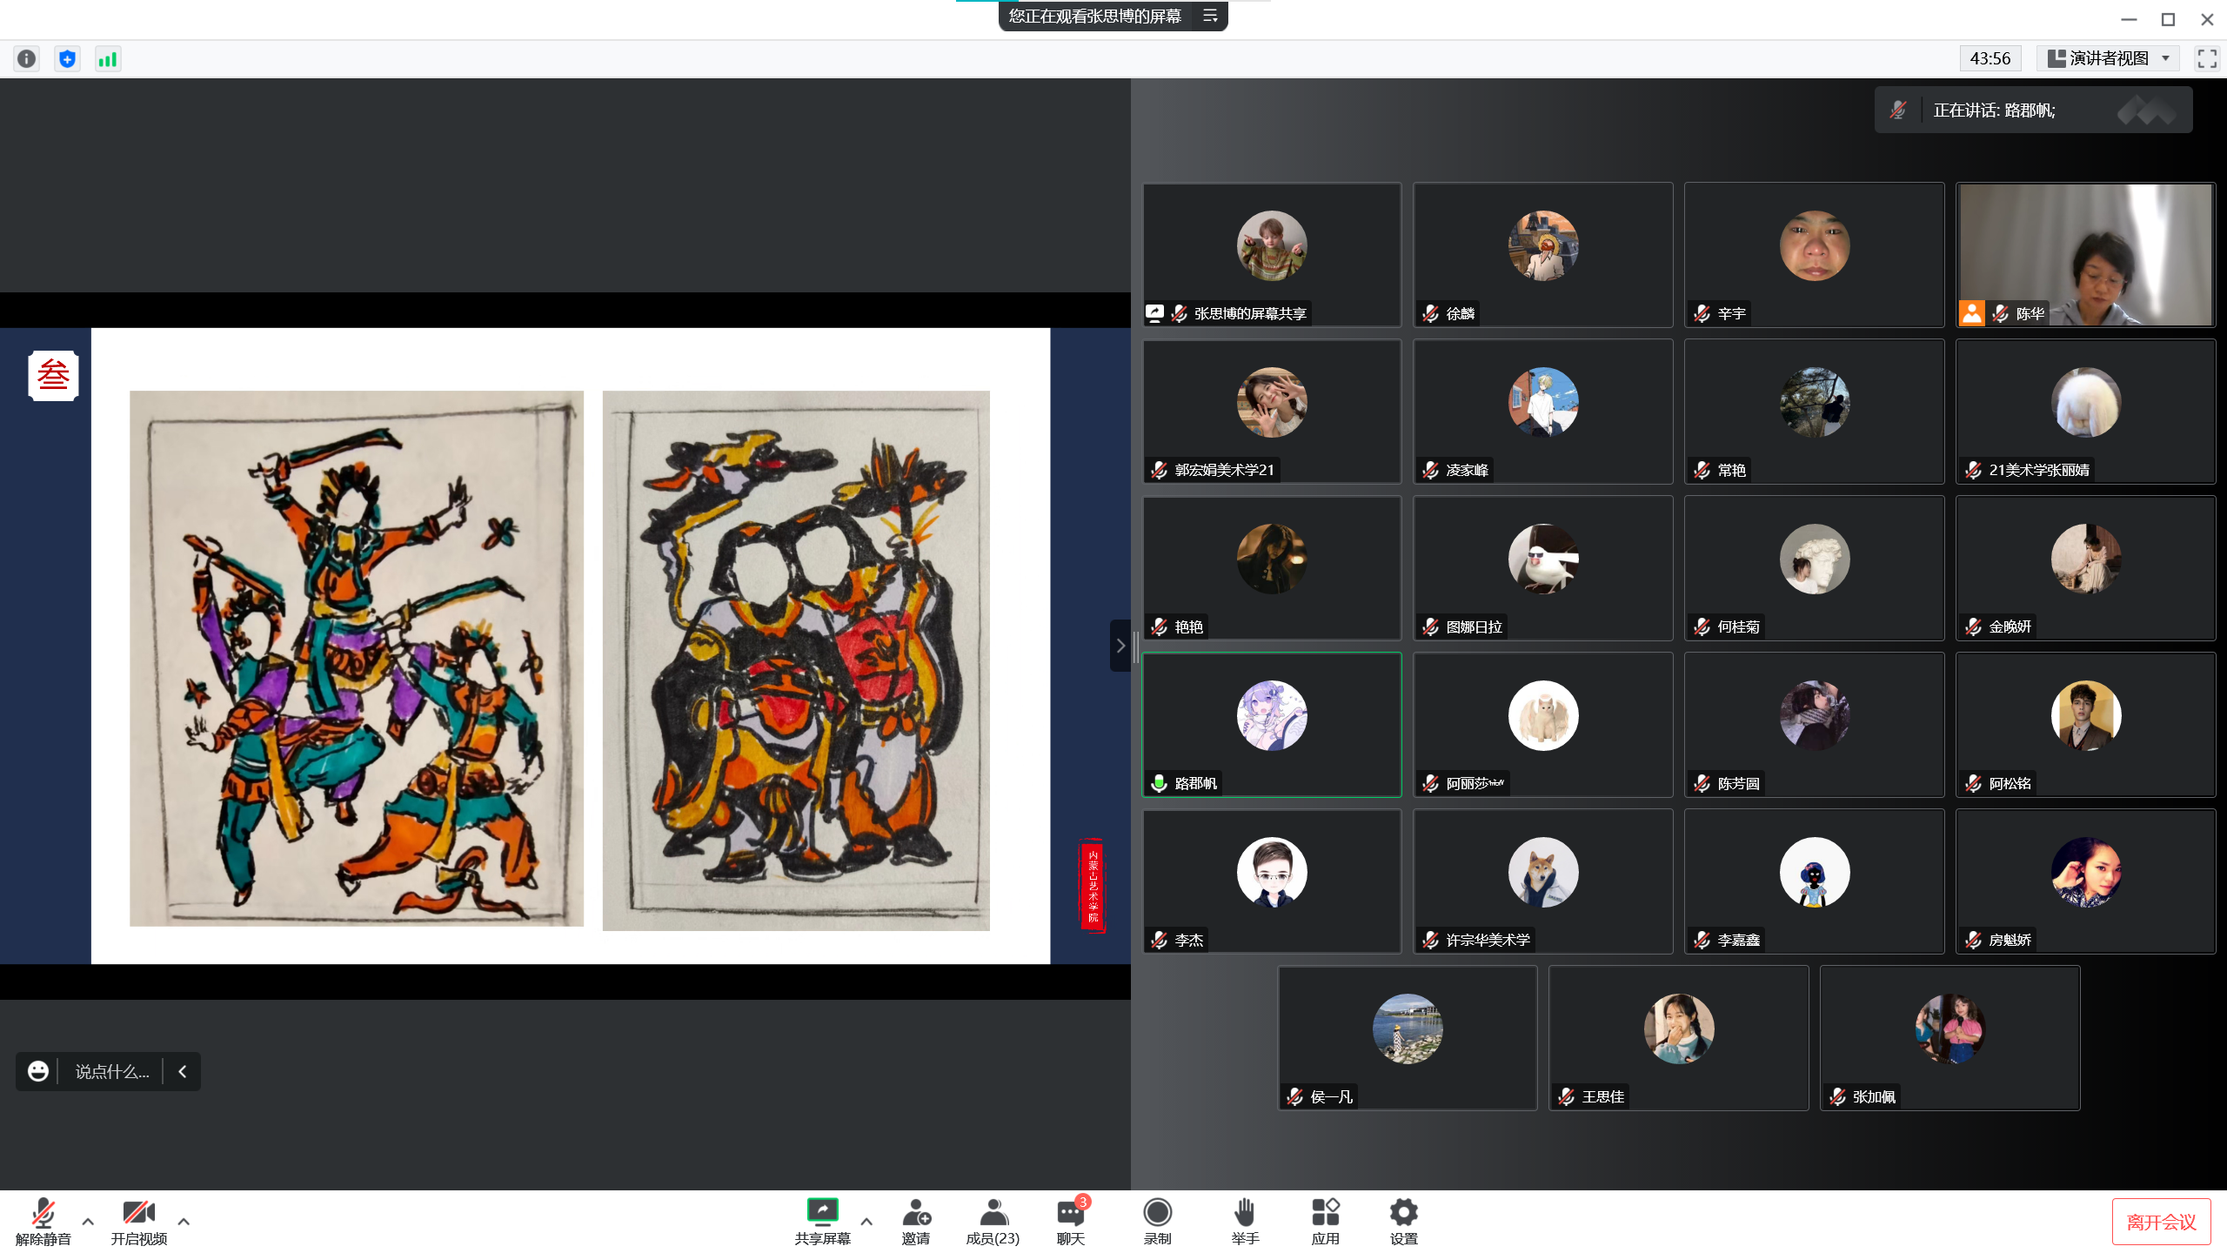
Task: Open 设置 settings
Action: click(1403, 1221)
